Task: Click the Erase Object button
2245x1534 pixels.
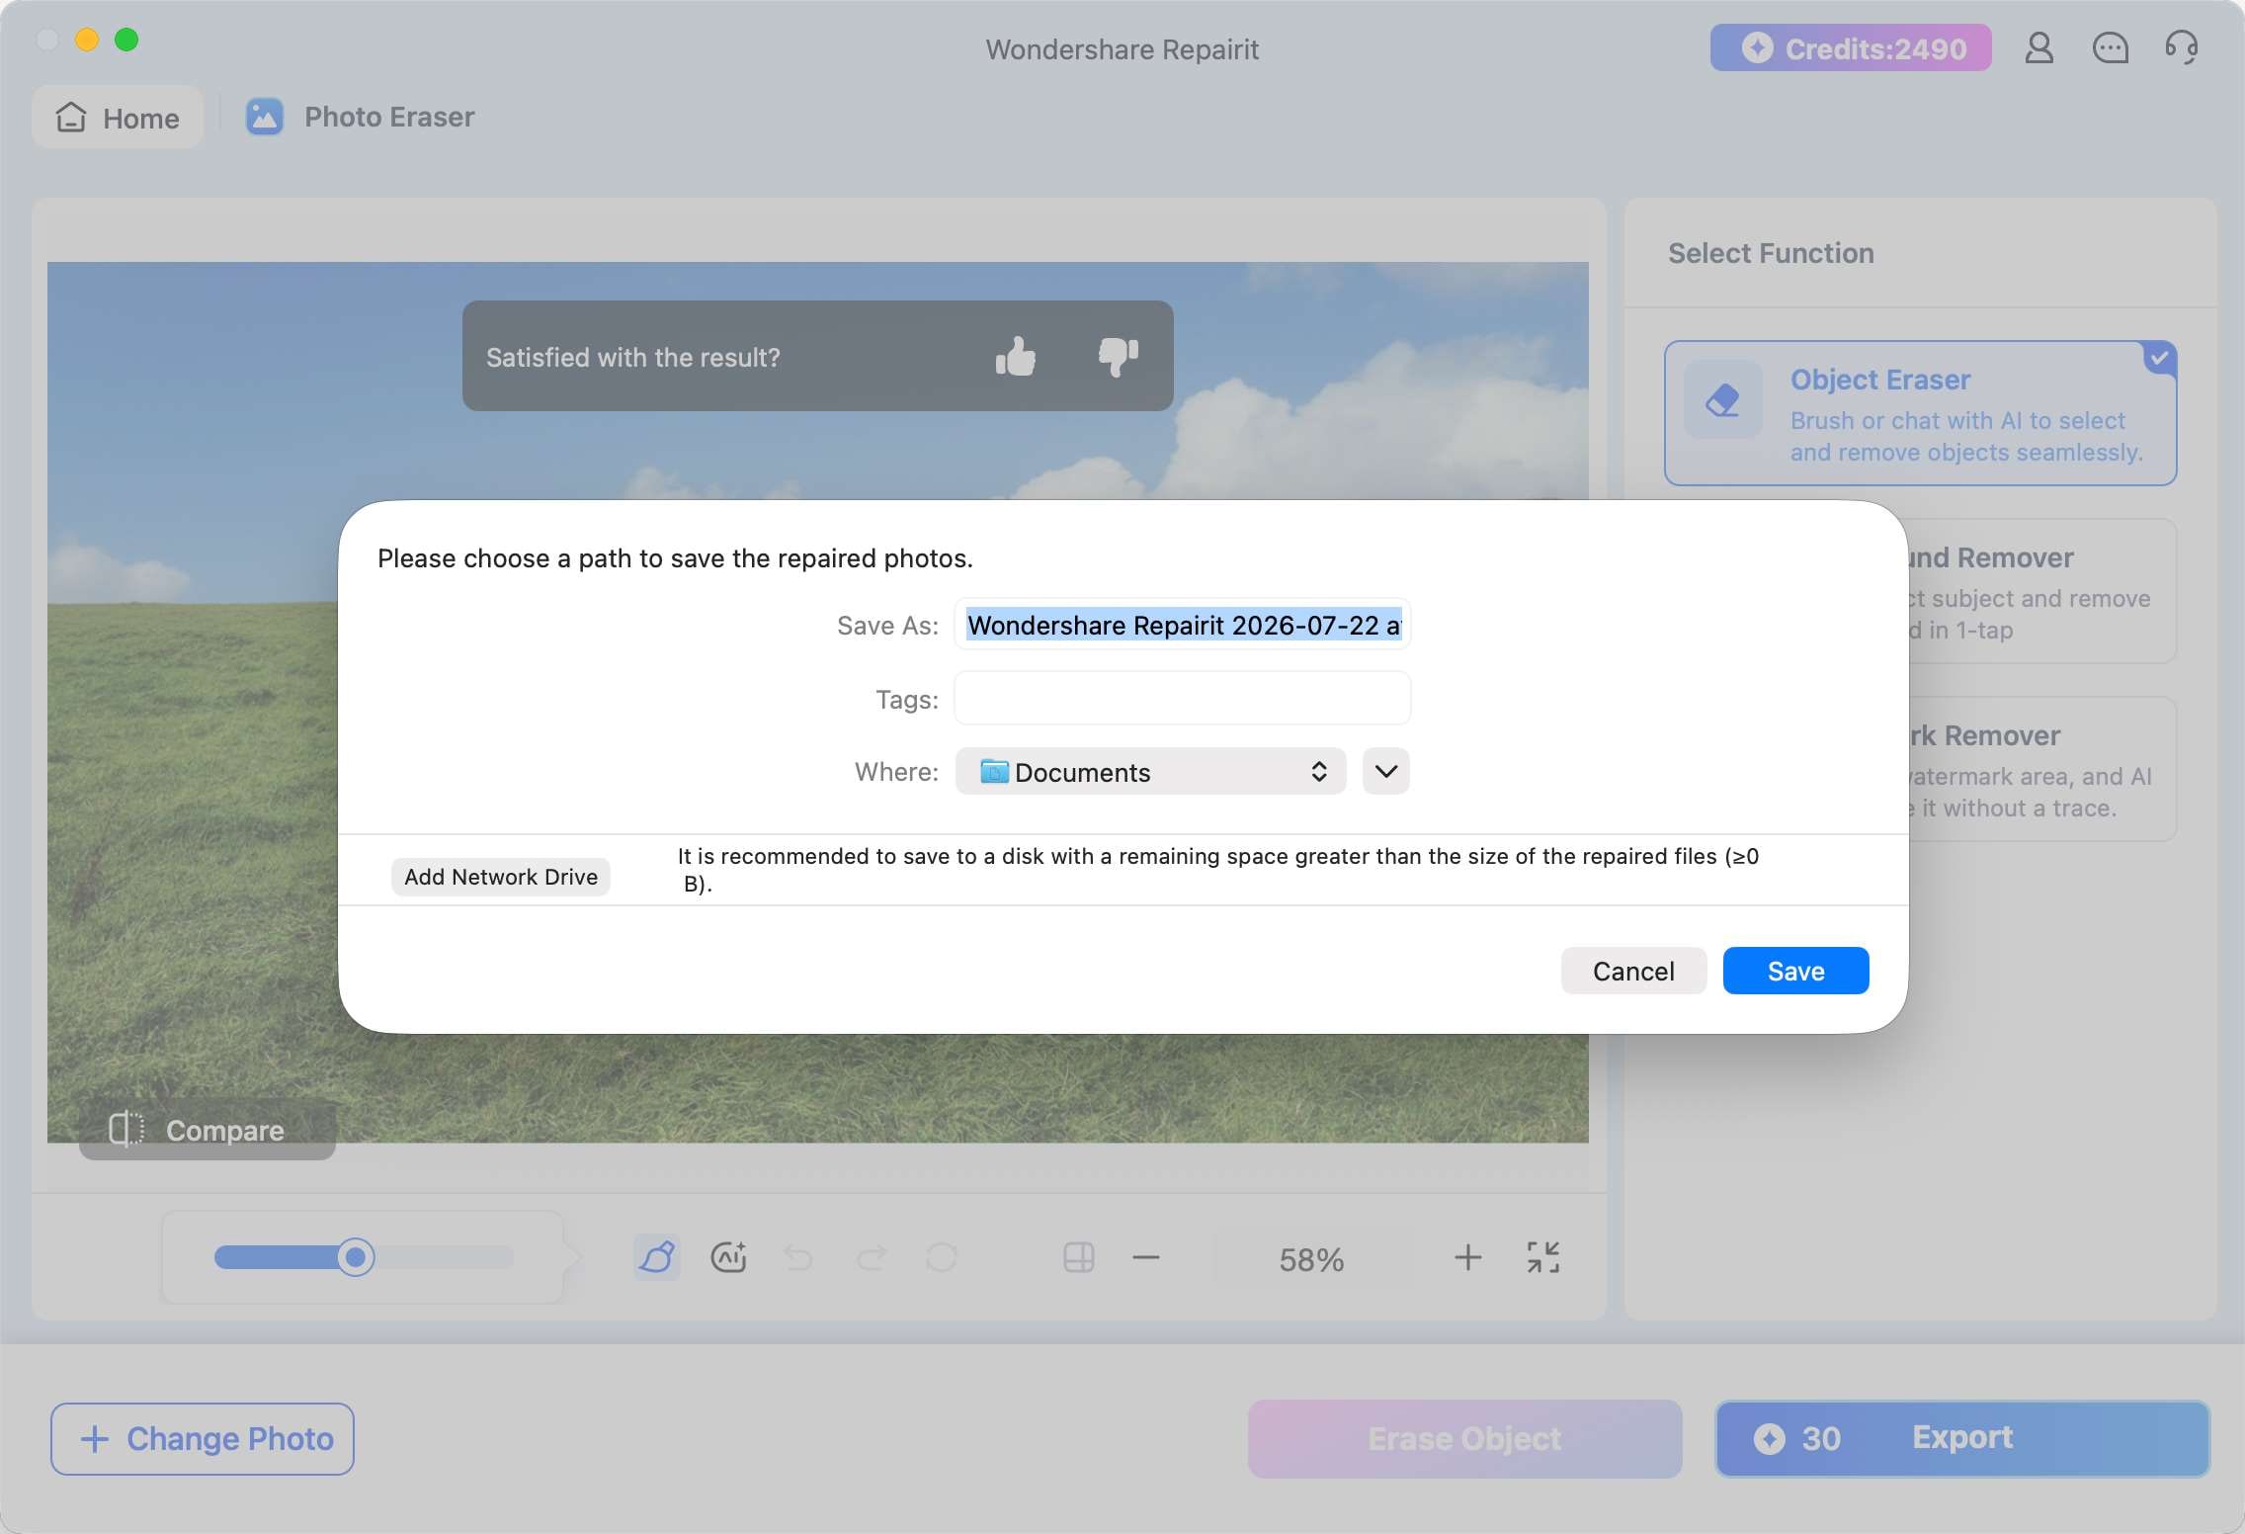Action: point(1464,1438)
